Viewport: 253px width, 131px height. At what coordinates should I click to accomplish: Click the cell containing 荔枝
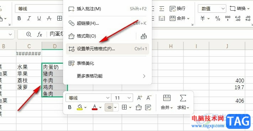(29, 80)
